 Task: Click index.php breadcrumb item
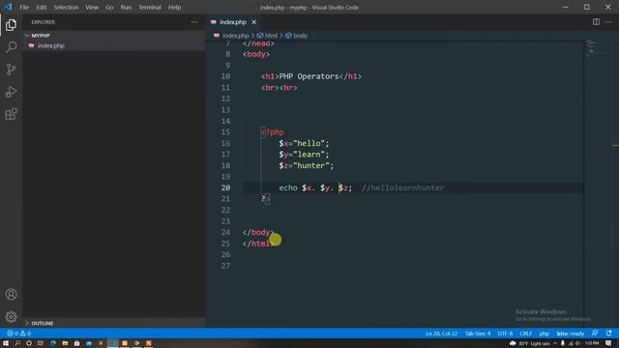[x=236, y=36]
